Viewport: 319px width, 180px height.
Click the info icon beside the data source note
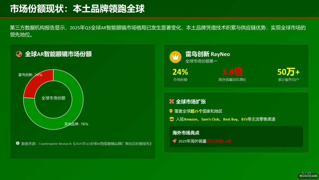[x=17, y=144]
